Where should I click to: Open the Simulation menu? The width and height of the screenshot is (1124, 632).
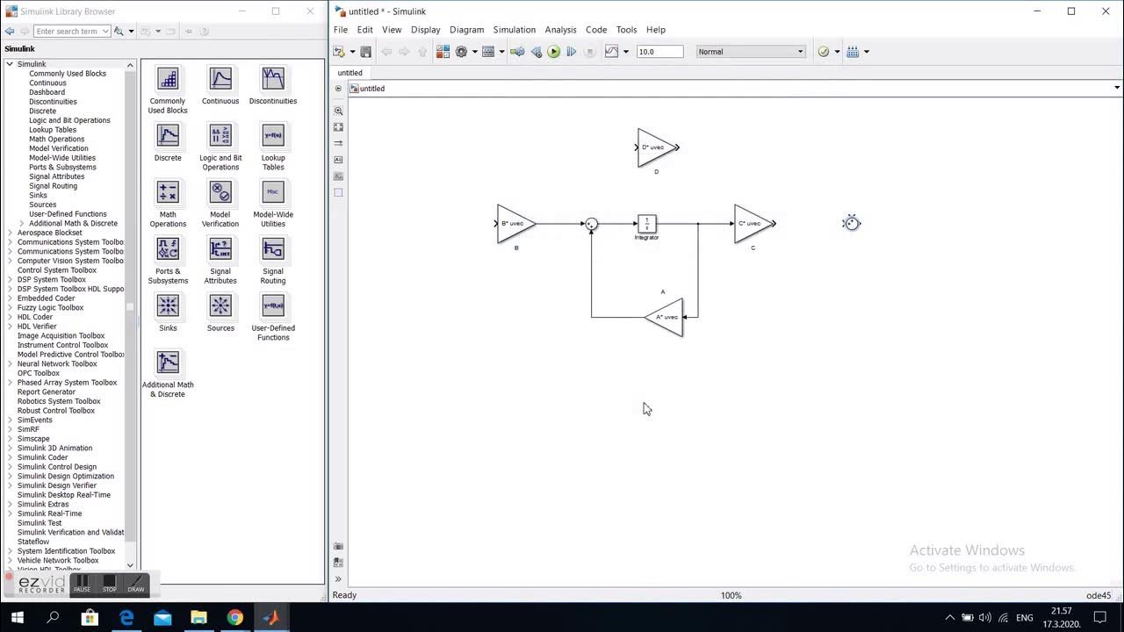514,30
